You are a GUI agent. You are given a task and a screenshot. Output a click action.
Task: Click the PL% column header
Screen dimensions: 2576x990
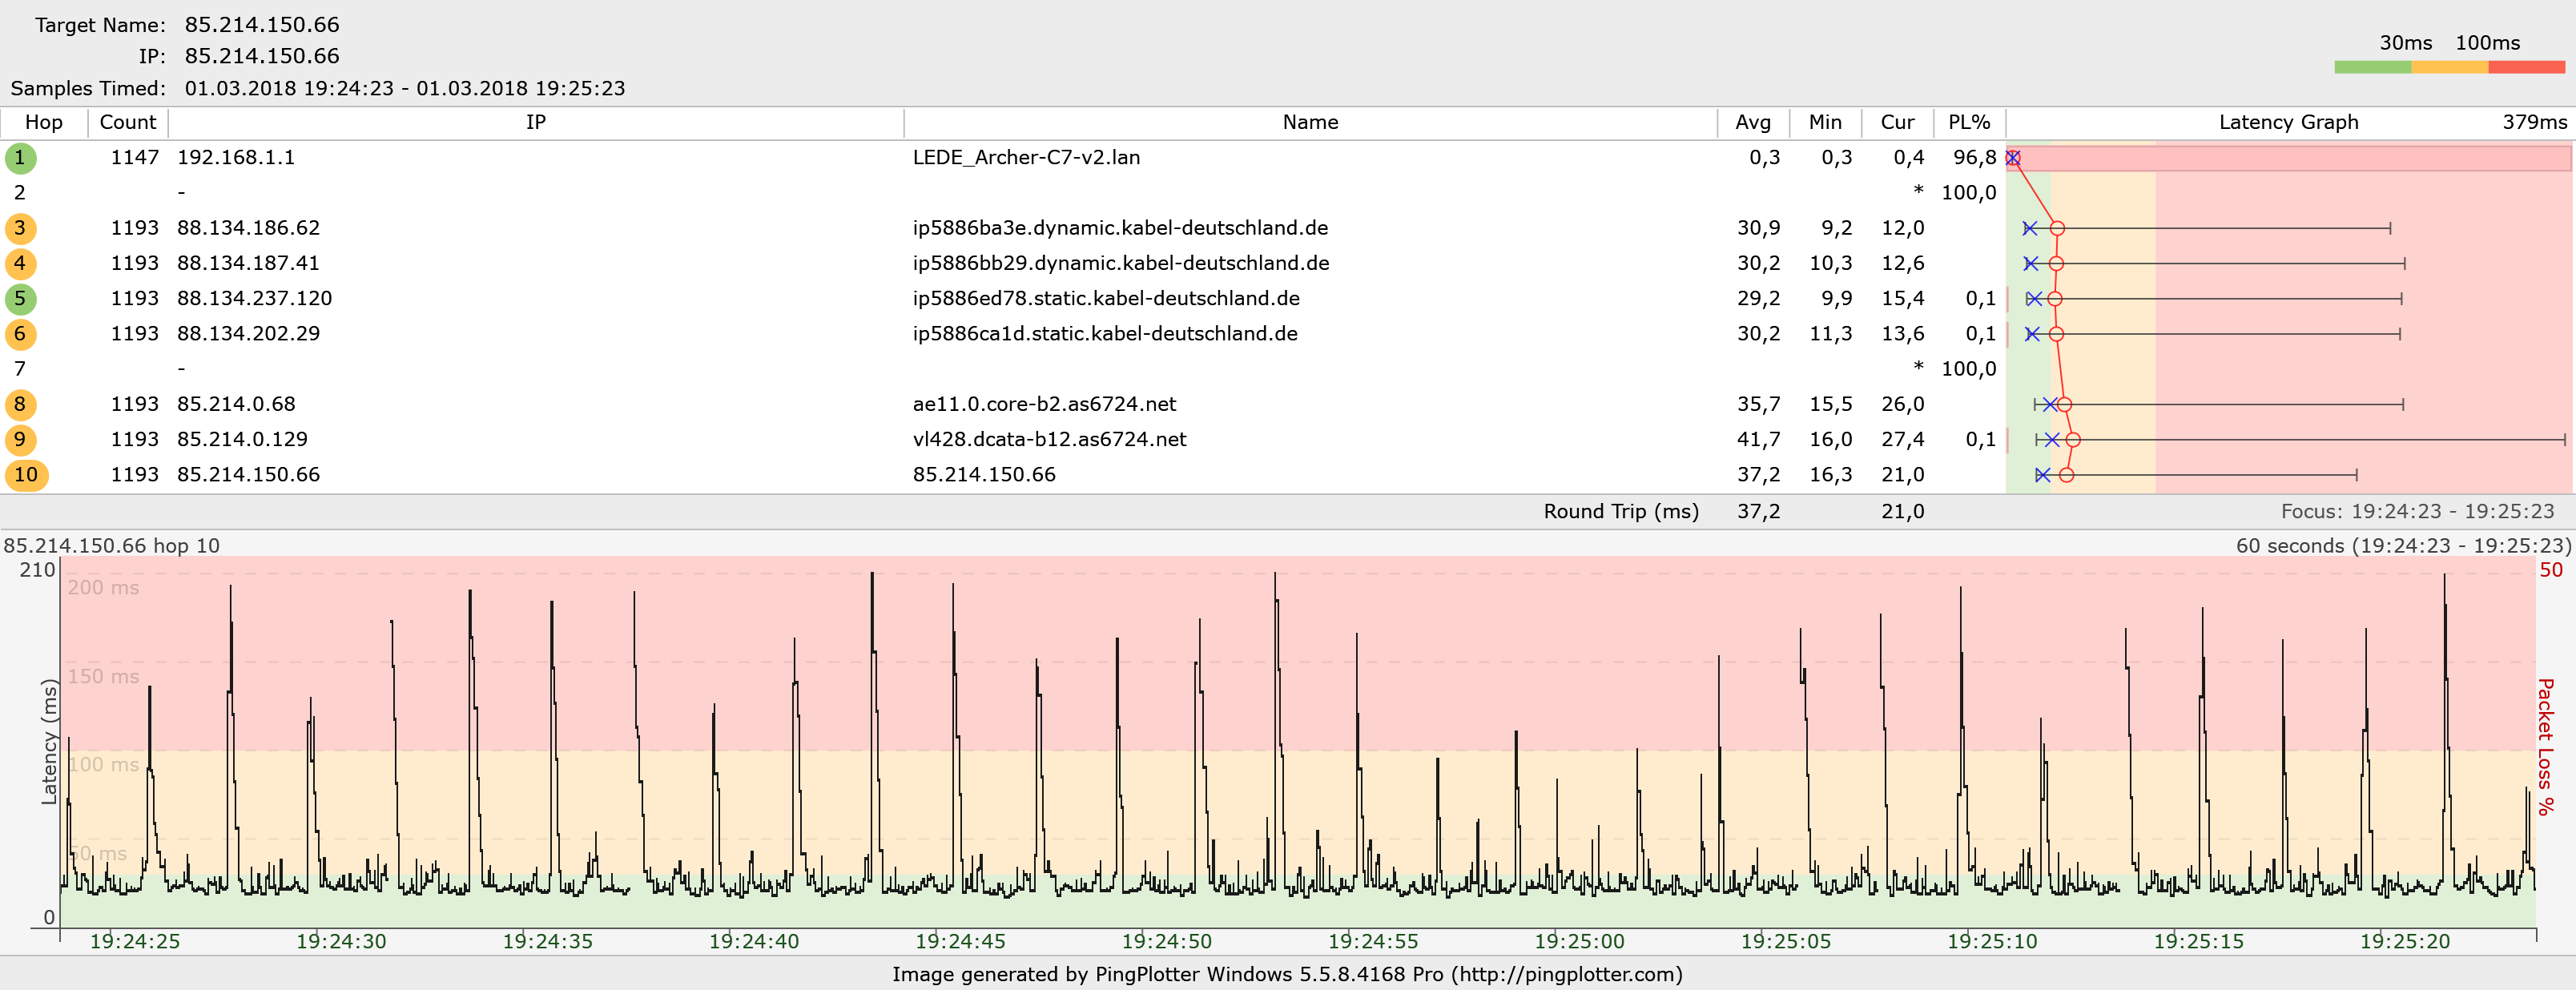[x=1969, y=122]
